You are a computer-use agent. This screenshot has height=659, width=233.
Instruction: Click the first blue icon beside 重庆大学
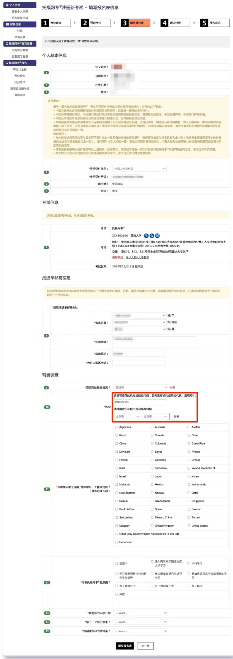pyautogui.click(x=146, y=236)
